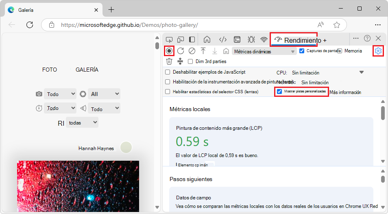Start recording with the Record button
The height and width of the screenshot is (214, 388).
tap(169, 51)
